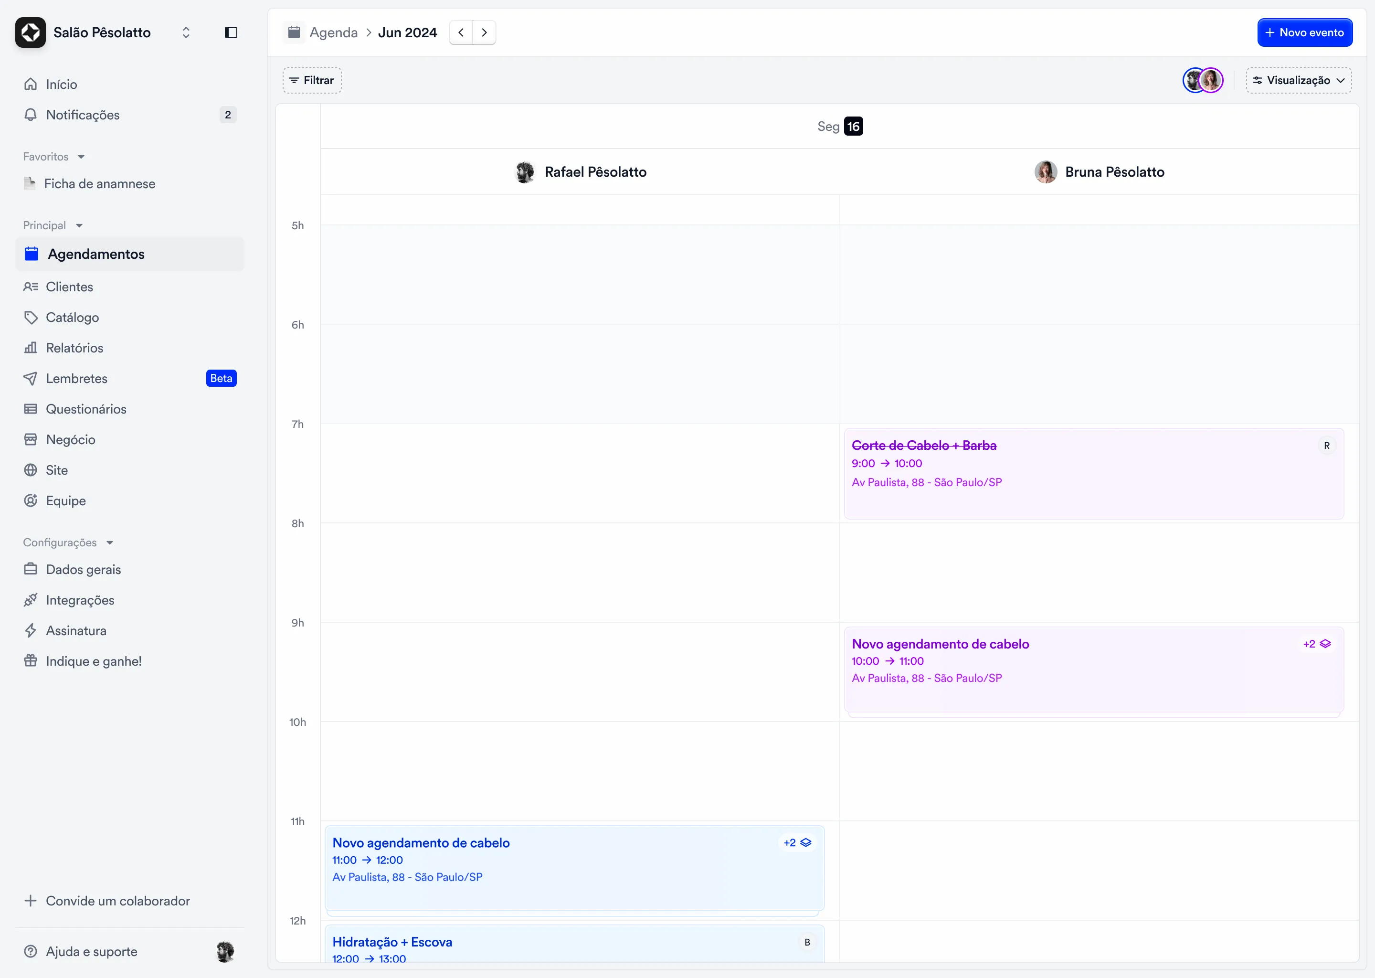The image size is (1375, 978).
Task: Click the calendar icon next to Agenda
Action: pos(294,32)
